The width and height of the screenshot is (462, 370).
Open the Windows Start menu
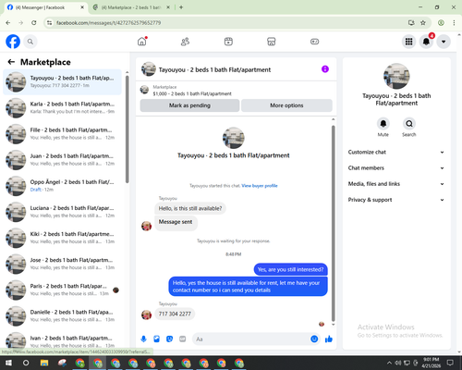coord(8,363)
